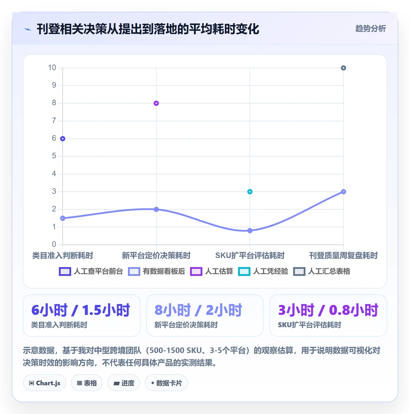Viewport: 410px width, 414px height.
Task: Click the x-axis label 类目准入判断耗时
Action: click(63, 255)
